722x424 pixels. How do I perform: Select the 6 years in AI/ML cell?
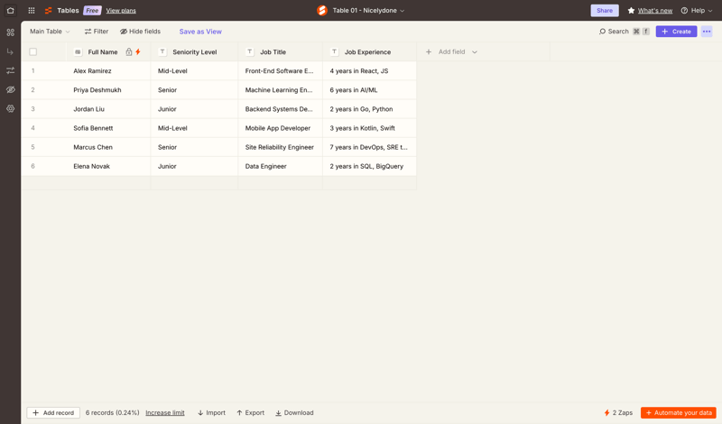pos(370,90)
